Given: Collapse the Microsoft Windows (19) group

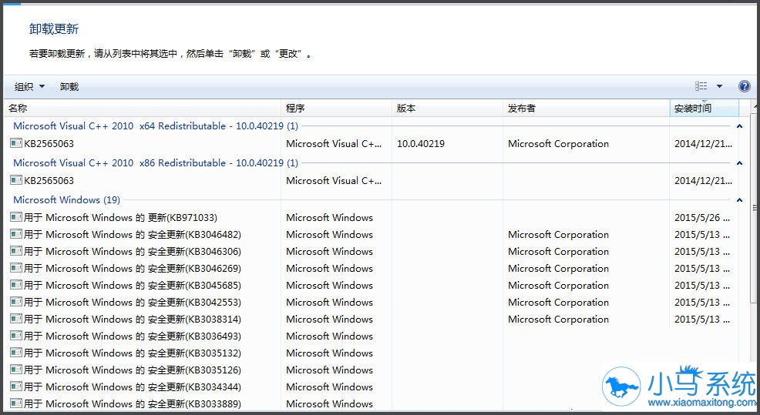Looking at the screenshot, I should (740, 199).
